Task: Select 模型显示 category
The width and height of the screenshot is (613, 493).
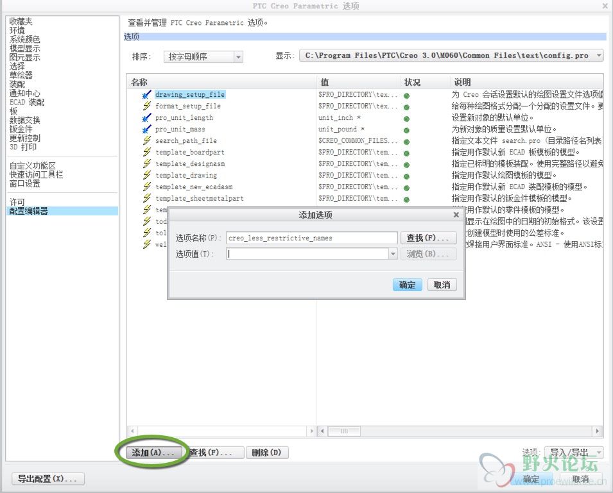Action: (24, 48)
